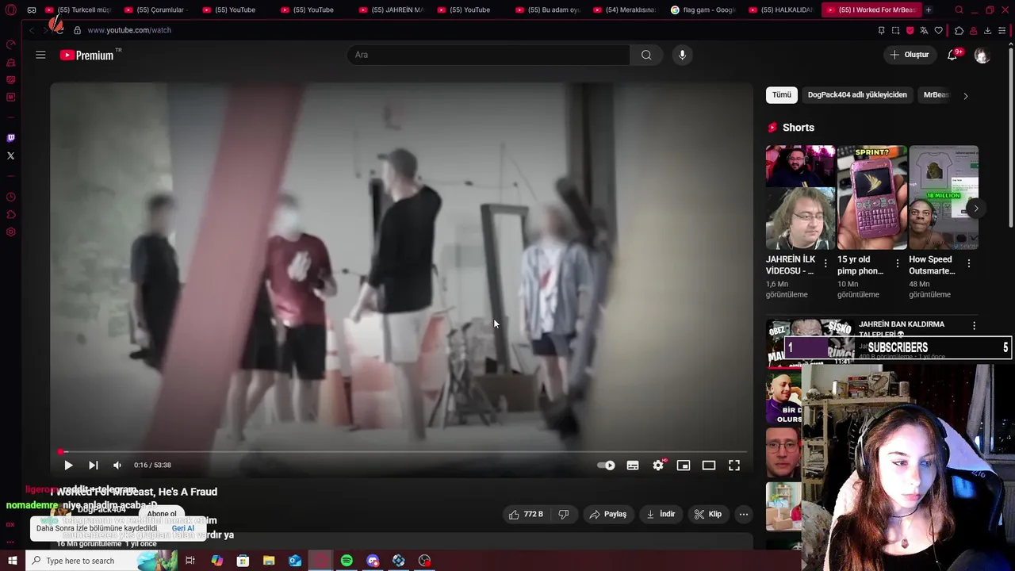
Task: Open the YouTube guide hamburger menu
Action: 40,55
